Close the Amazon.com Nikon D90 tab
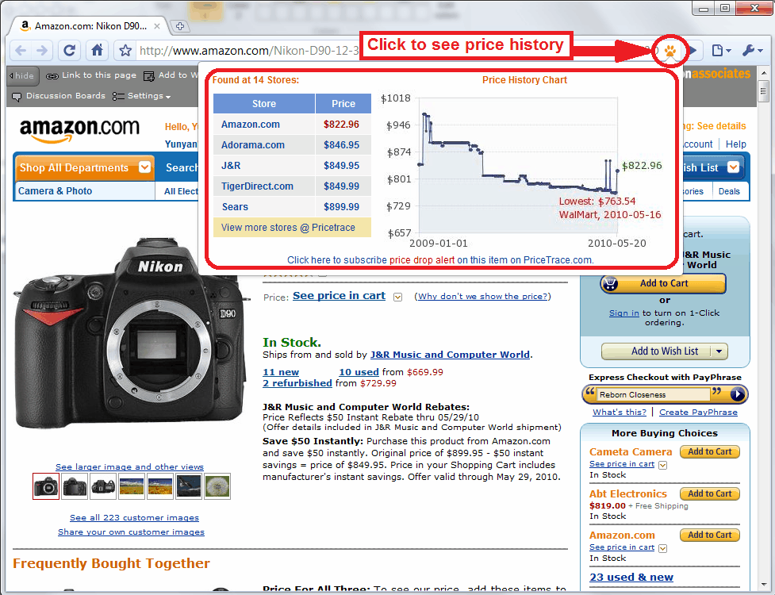 (x=157, y=26)
